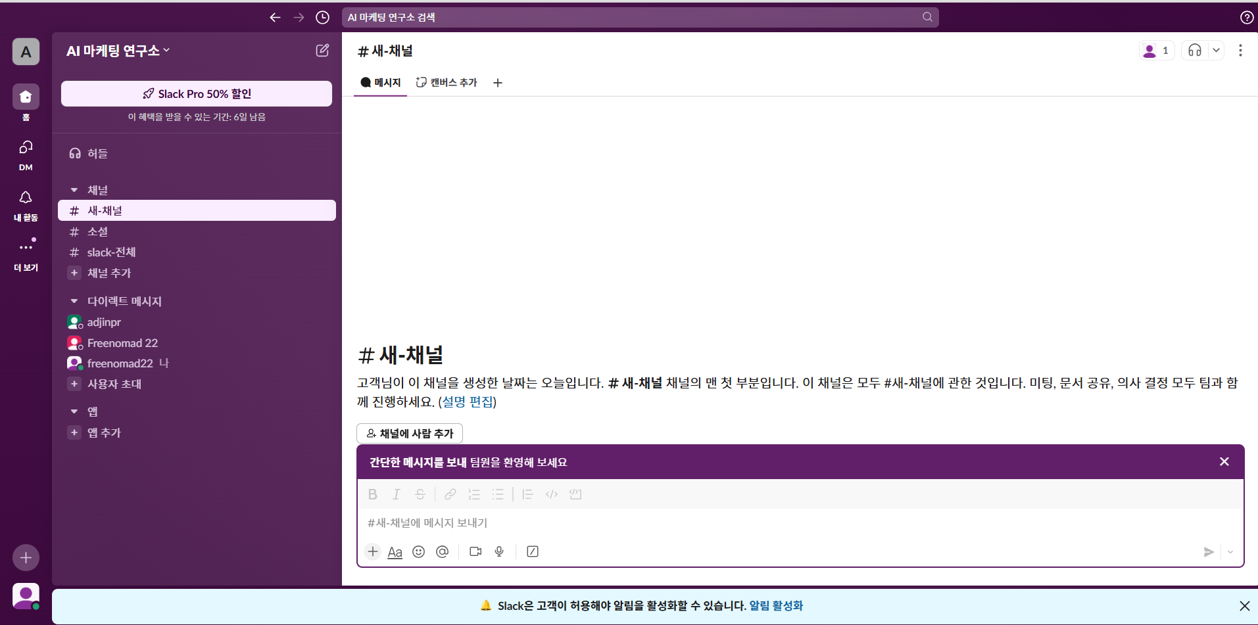The image size is (1258, 625).
Task: Open Home in the sidebar rail
Action: [x=26, y=103]
